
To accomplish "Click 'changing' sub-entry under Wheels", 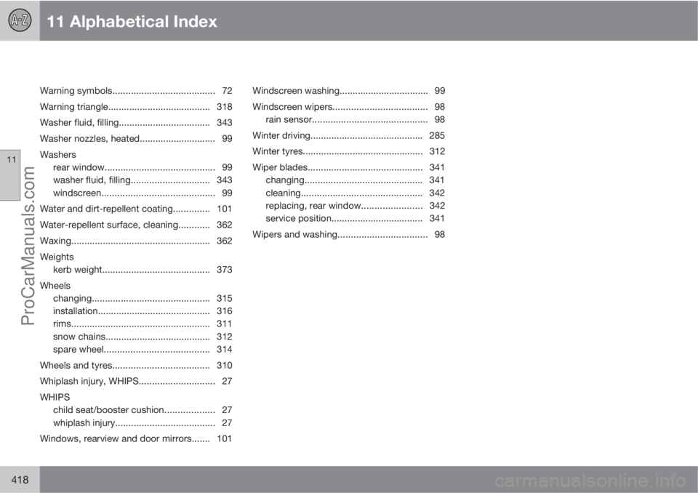I will [x=143, y=298].
